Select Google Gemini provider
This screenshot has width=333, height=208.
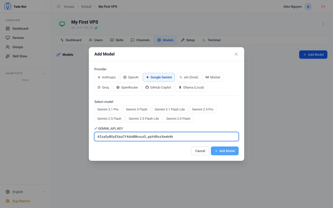159,77
